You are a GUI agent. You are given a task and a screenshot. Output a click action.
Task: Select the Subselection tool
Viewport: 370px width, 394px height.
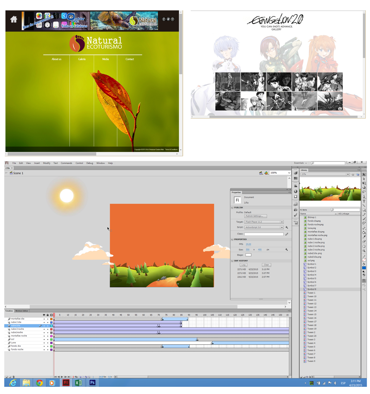click(x=364, y=179)
